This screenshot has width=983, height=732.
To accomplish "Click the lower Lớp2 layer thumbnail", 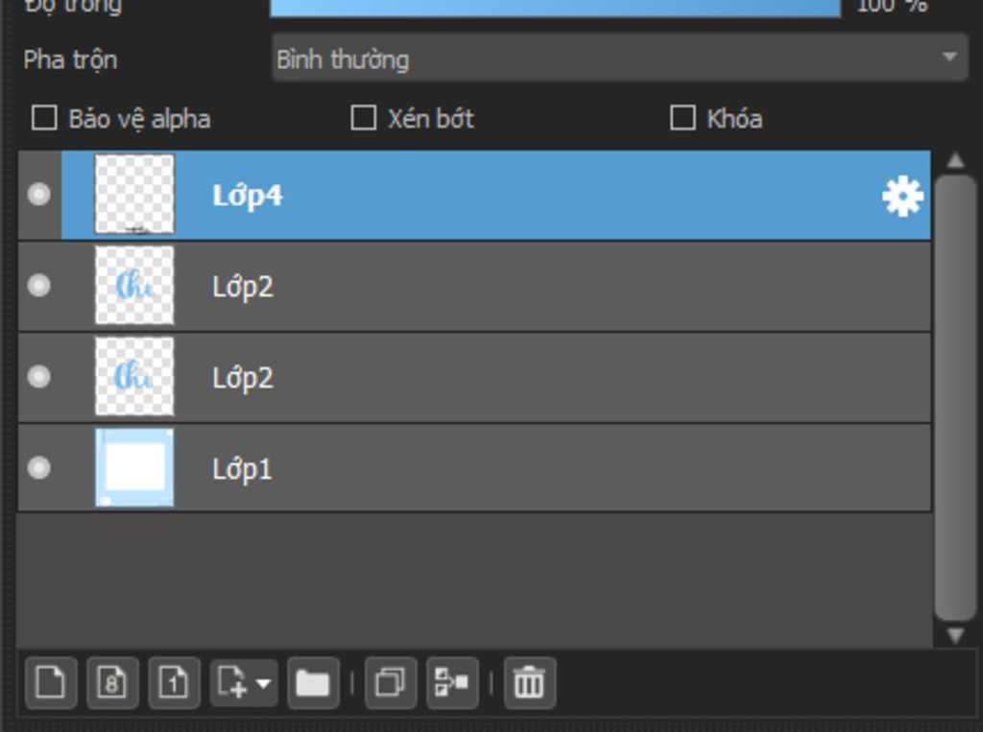I will coord(134,377).
